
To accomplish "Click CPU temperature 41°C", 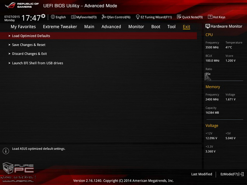I will tap(229, 47).
